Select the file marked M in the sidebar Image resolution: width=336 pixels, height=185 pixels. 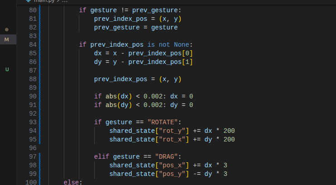tap(6, 40)
